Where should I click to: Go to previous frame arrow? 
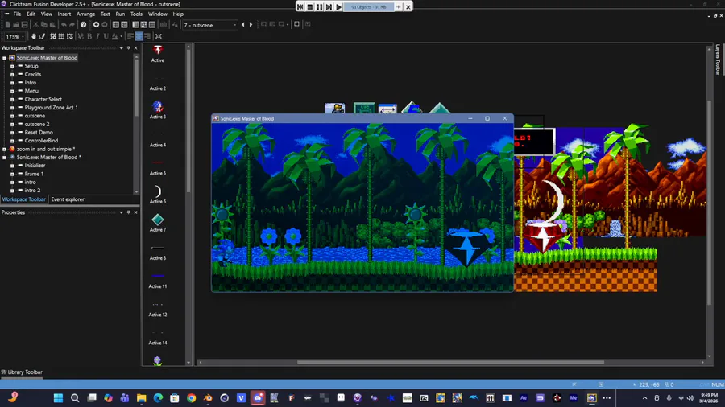[242, 25]
